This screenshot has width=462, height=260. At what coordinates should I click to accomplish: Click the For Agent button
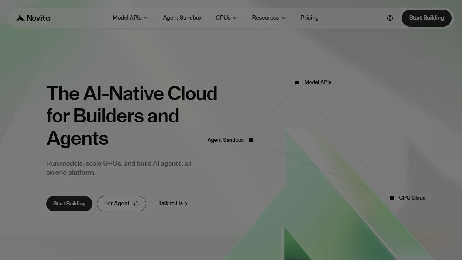click(x=121, y=204)
